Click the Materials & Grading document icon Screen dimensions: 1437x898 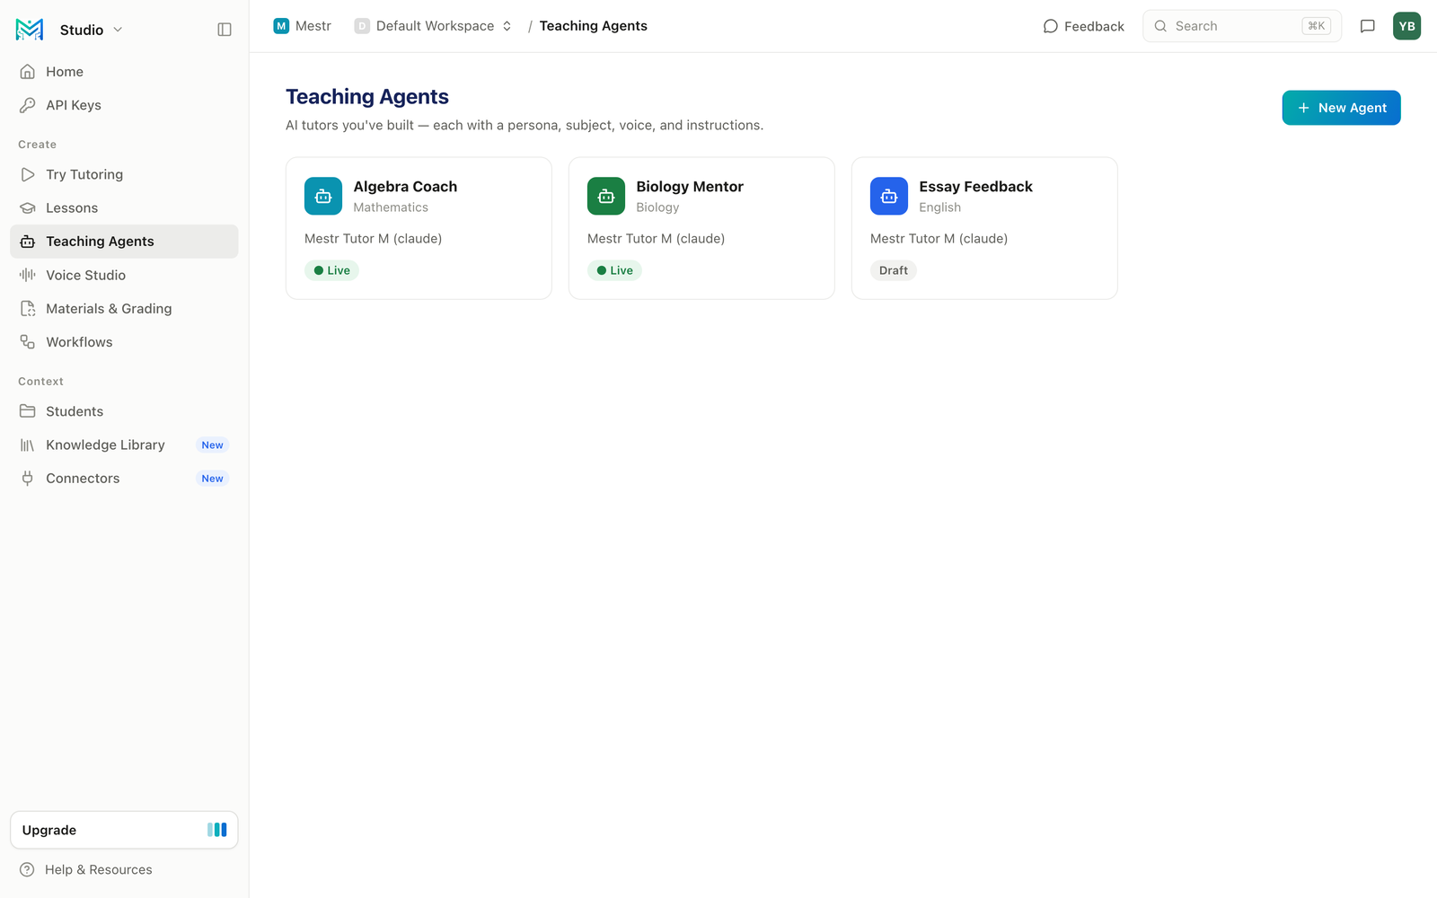28,308
